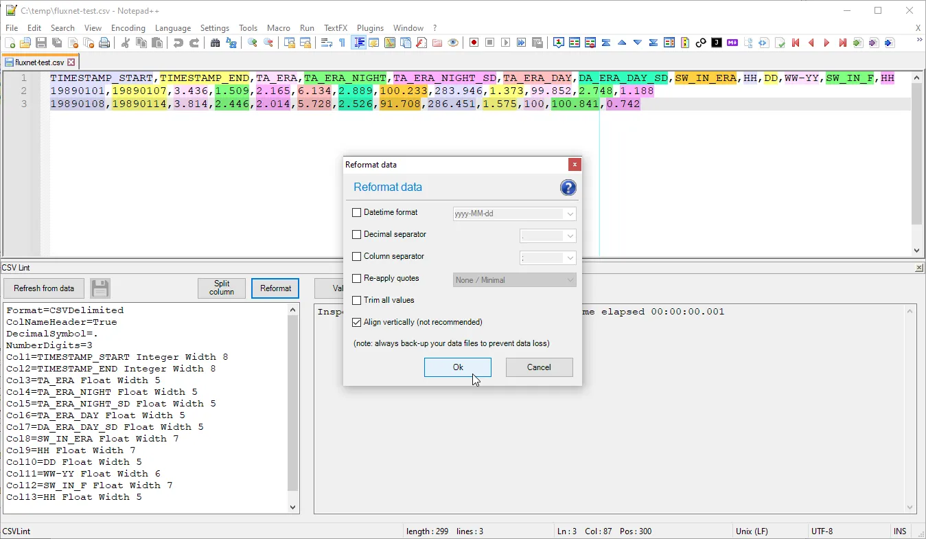Image resolution: width=926 pixels, height=539 pixels.
Task: Enable the Trim all values option
Action: (356, 300)
